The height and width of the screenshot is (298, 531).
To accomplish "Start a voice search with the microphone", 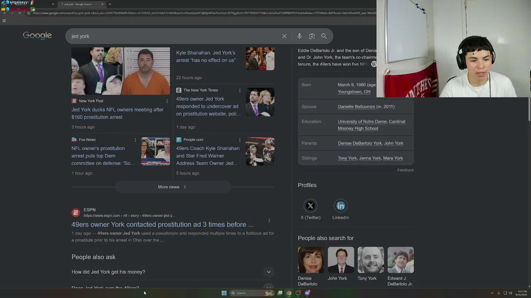I will click(299, 36).
